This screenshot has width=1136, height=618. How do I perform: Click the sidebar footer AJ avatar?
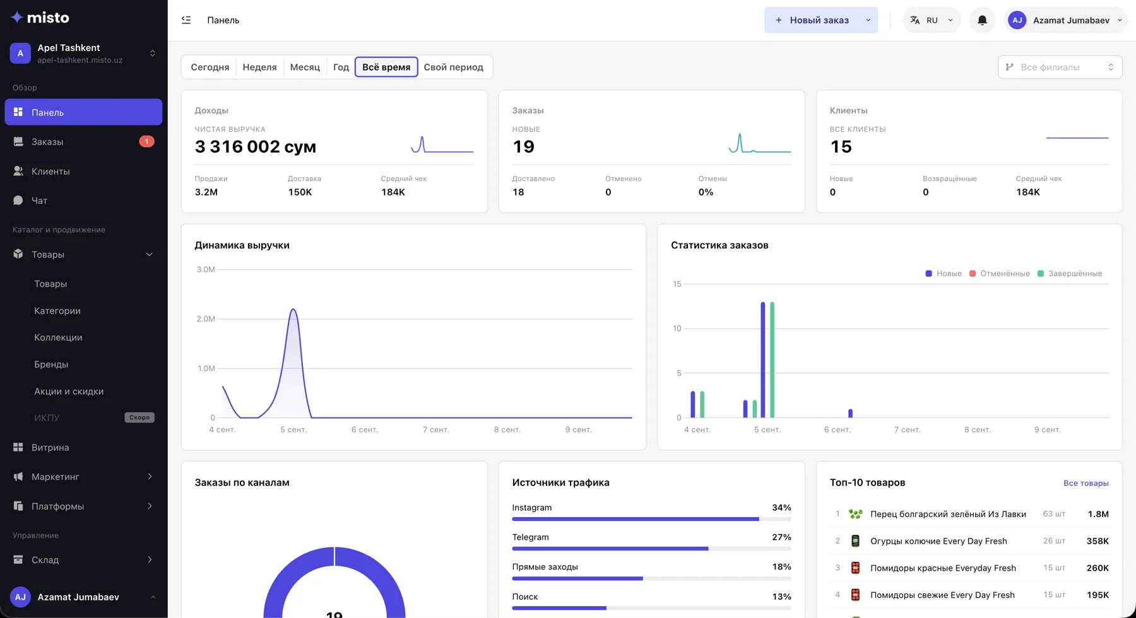tap(20, 597)
